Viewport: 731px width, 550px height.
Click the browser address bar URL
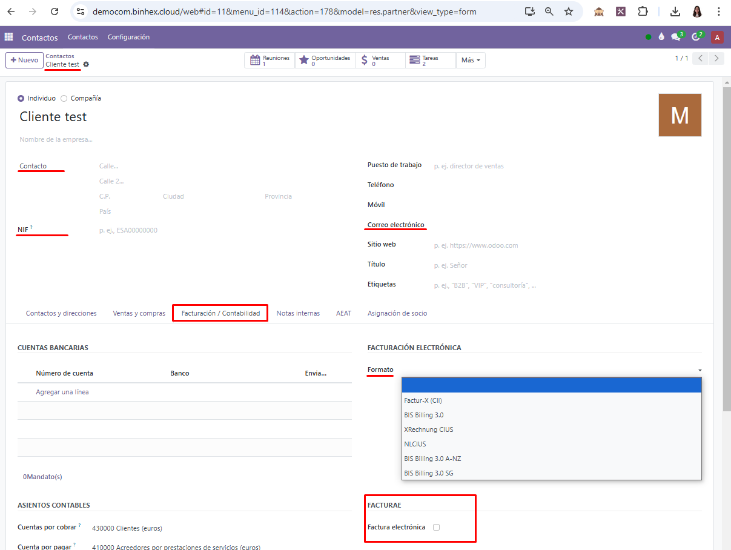[x=285, y=12]
